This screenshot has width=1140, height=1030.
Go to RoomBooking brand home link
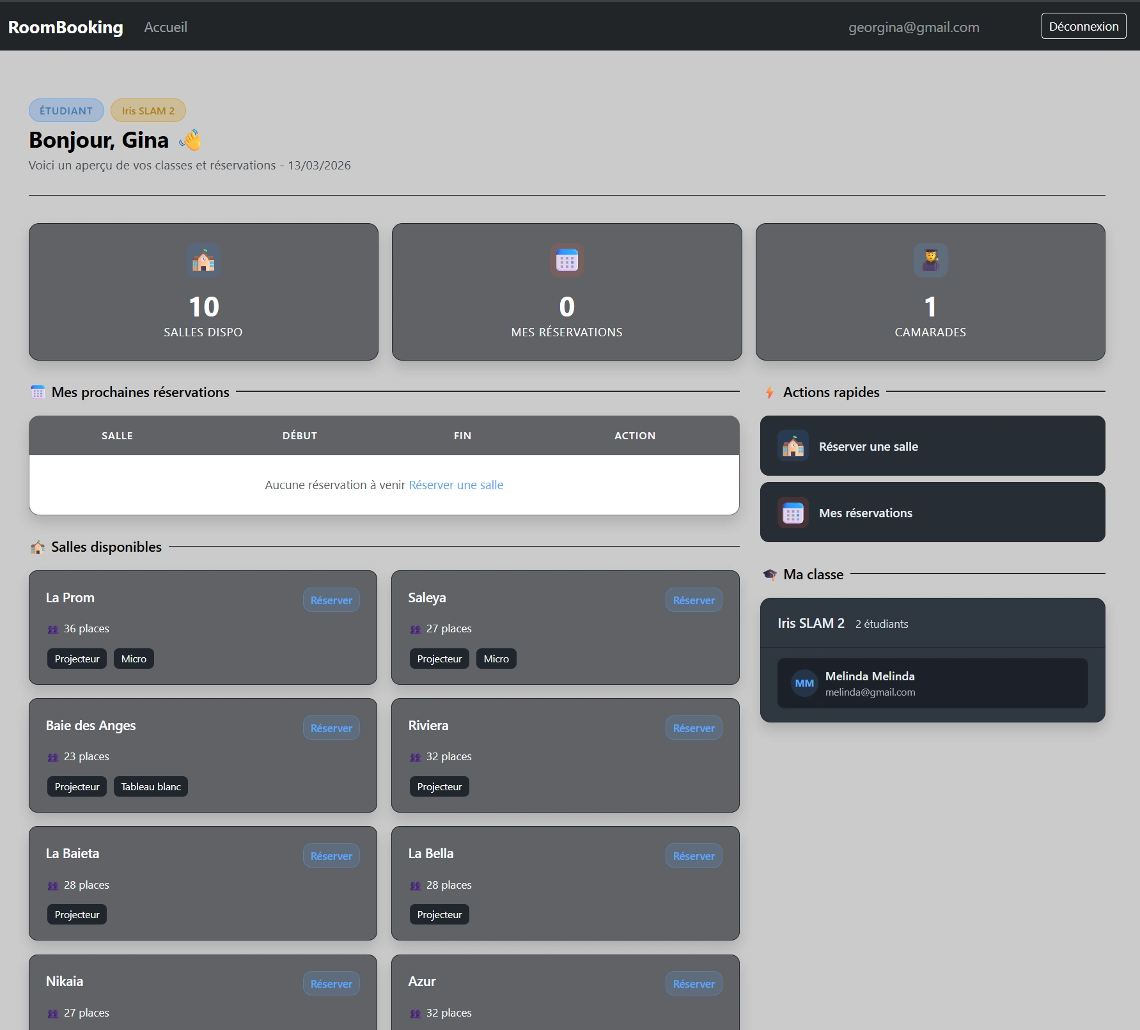click(x=65, y=27)
